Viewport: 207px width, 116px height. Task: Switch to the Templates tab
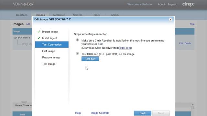[59, 15]
